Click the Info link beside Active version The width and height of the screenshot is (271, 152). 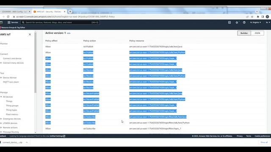[69, 33]
